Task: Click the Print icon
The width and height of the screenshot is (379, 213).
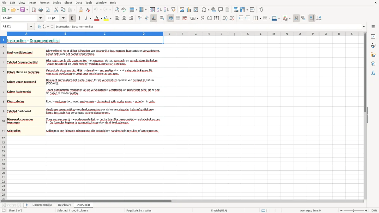Action: click(41, 10)
